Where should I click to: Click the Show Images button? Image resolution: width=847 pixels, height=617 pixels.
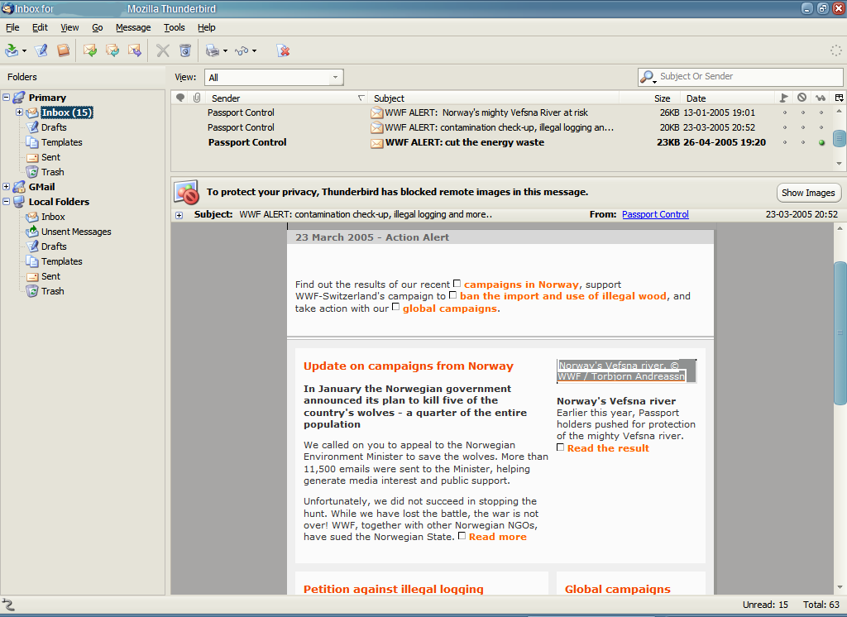pos(808,193)
